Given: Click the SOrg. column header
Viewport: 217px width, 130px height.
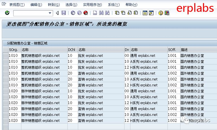Looking at the screenshot, I should 15,50.
